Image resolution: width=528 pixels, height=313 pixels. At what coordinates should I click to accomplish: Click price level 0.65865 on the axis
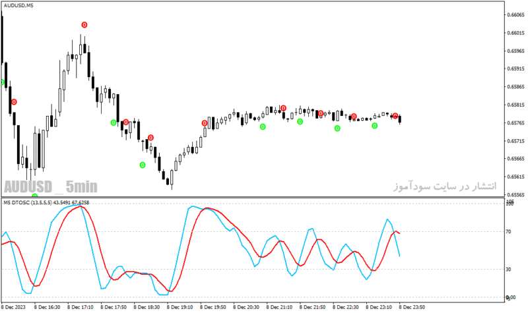point(515,87)
